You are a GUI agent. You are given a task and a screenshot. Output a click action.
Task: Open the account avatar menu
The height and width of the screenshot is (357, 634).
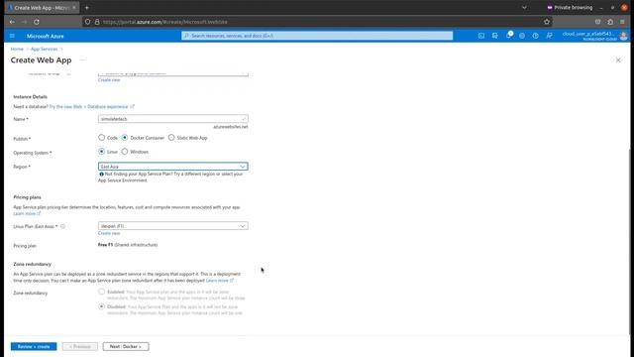[x=623, y=36]
